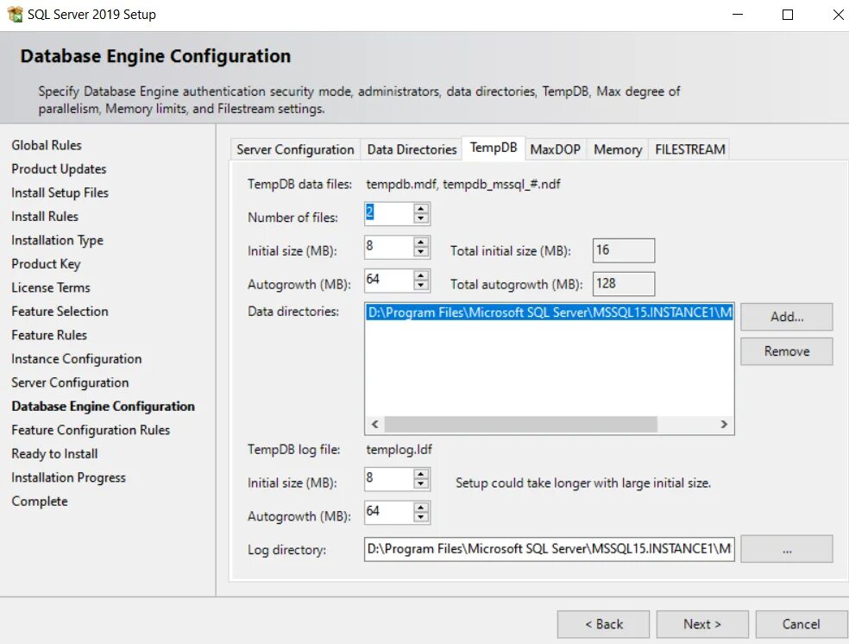Click Complete step in sidebar
The width and height of the screenshot is (849, 644).
tap(40, 502)
